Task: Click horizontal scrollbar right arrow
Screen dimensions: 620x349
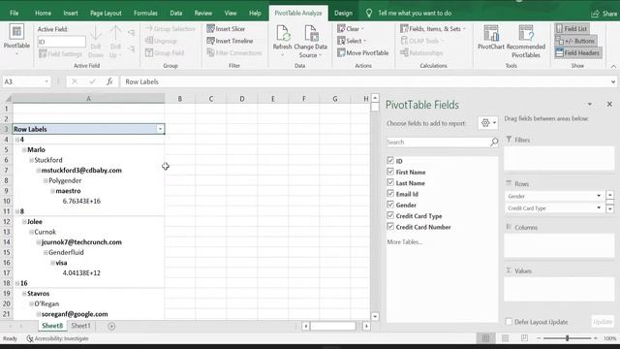Action: (x=366, y=326)
